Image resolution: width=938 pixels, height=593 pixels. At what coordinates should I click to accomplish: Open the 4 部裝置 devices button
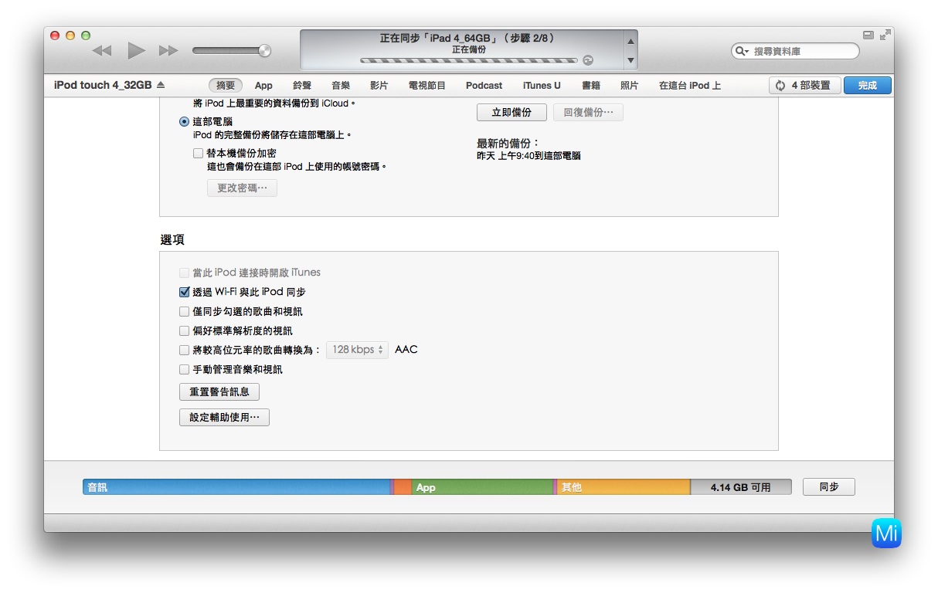pyautogui.click(x=804, y=86)
